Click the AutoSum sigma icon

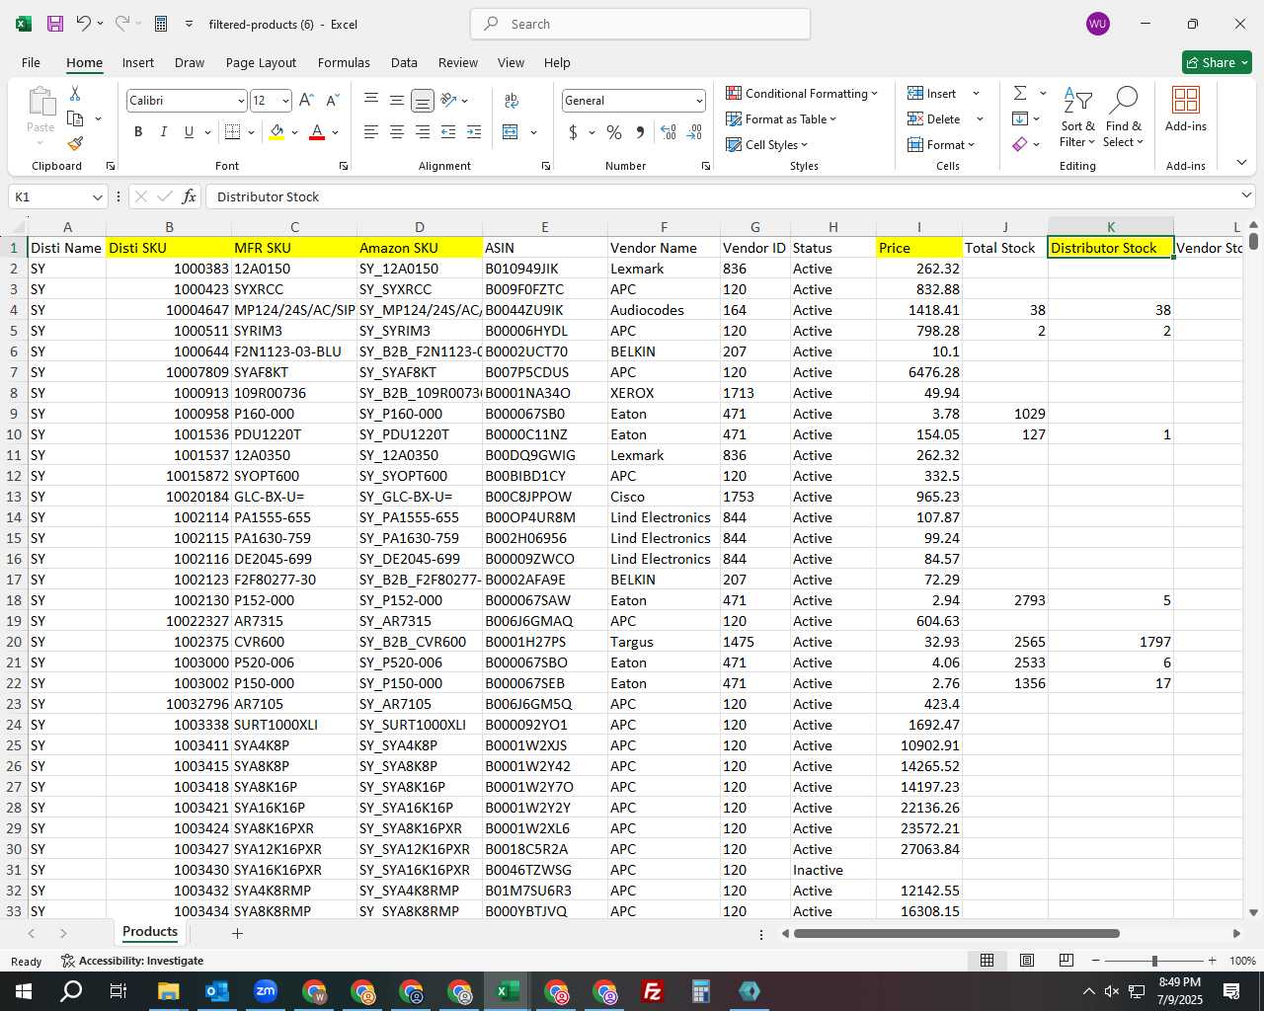tap(1020, 93)
